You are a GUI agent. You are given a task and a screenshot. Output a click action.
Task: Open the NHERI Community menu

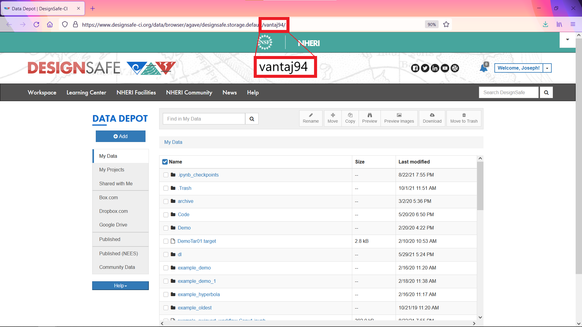click(189, 92)
